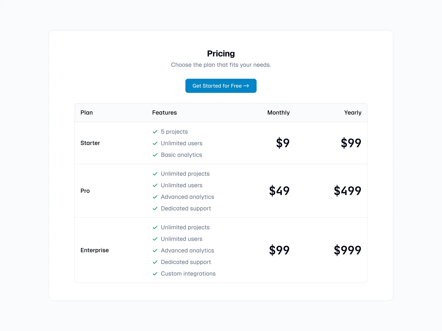
Task: Click Enterprise plan's Advanced analytics checkmark
Action: pyautogui.click(x=155, y=250)
